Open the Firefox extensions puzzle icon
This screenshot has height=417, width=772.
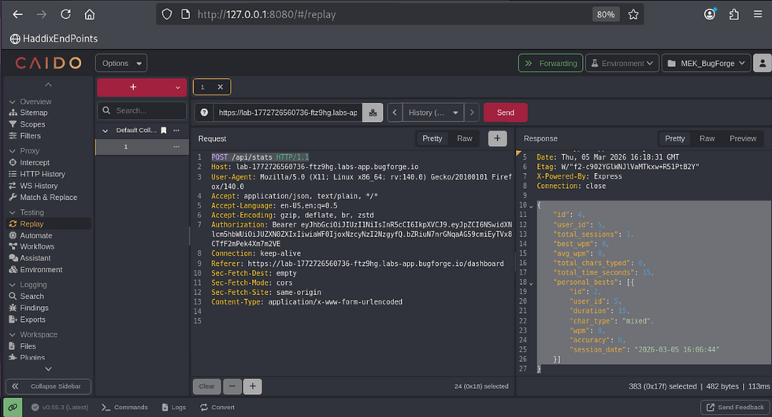[733, 14]
